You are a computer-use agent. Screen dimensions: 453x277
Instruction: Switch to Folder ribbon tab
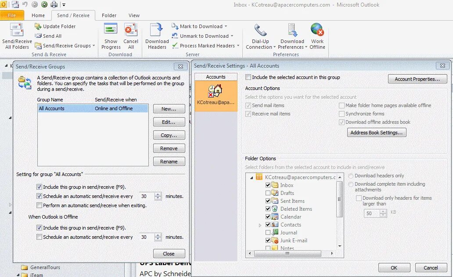tap(109, 15)
